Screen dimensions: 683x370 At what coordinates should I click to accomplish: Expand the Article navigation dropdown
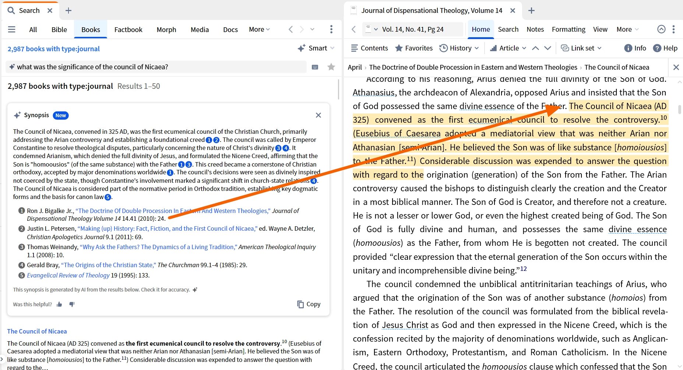click(508, 48)
